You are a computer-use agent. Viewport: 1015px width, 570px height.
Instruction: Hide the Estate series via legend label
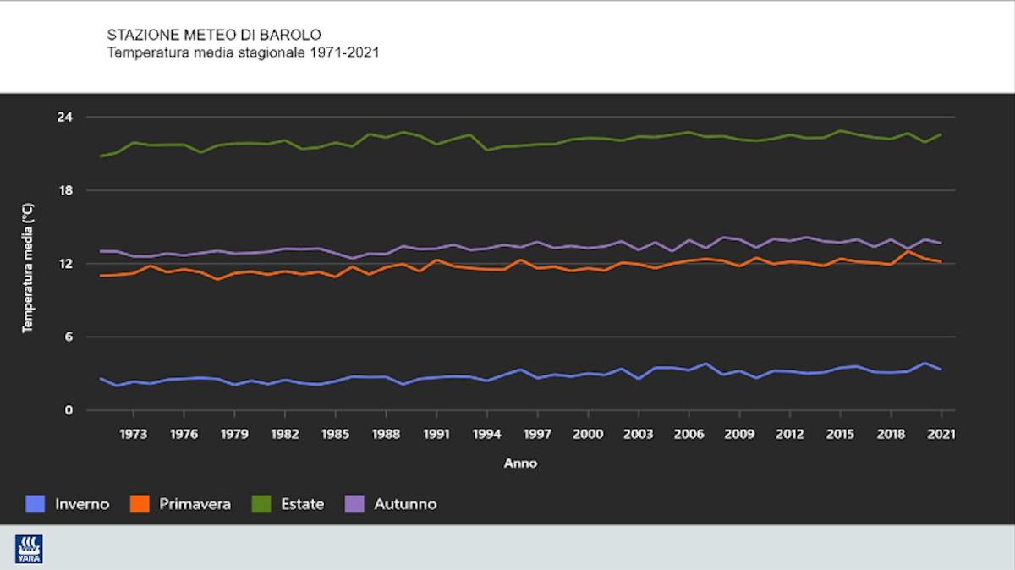(x=303, y=504)
